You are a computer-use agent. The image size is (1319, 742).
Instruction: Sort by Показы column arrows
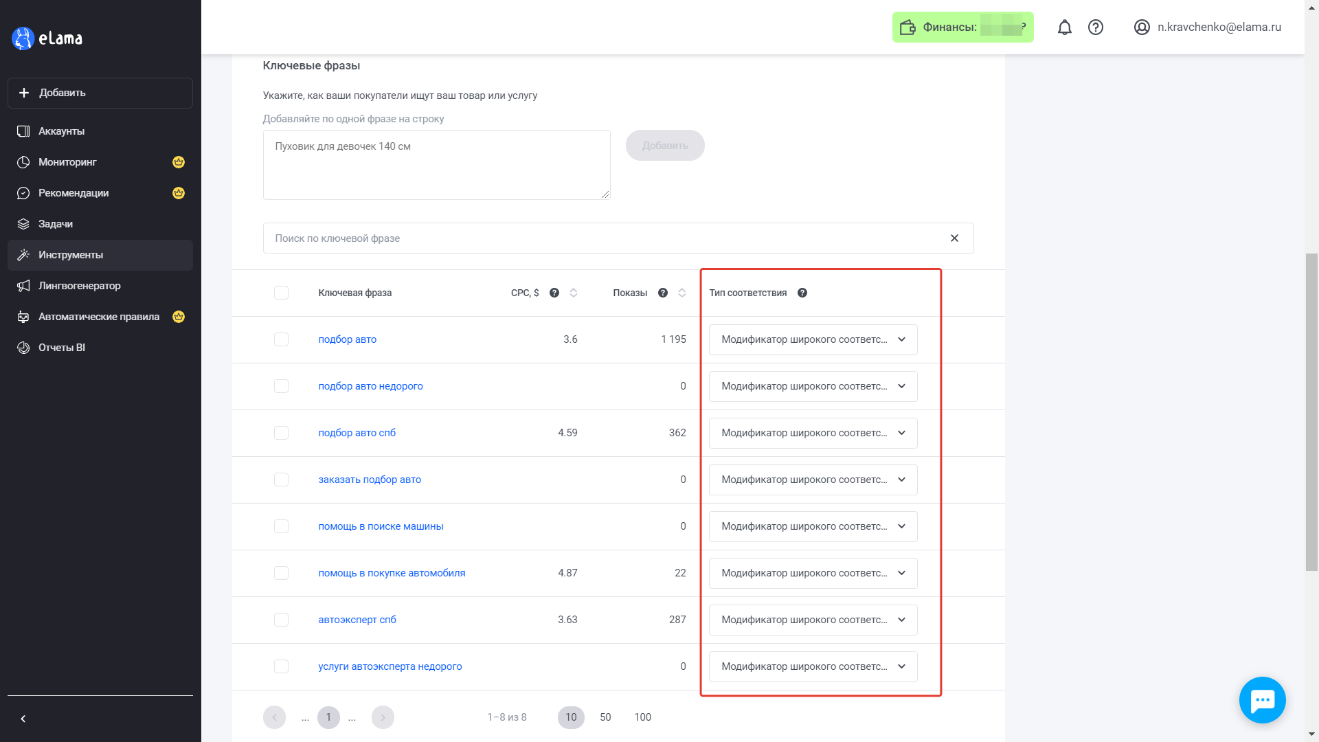(682, 293)
